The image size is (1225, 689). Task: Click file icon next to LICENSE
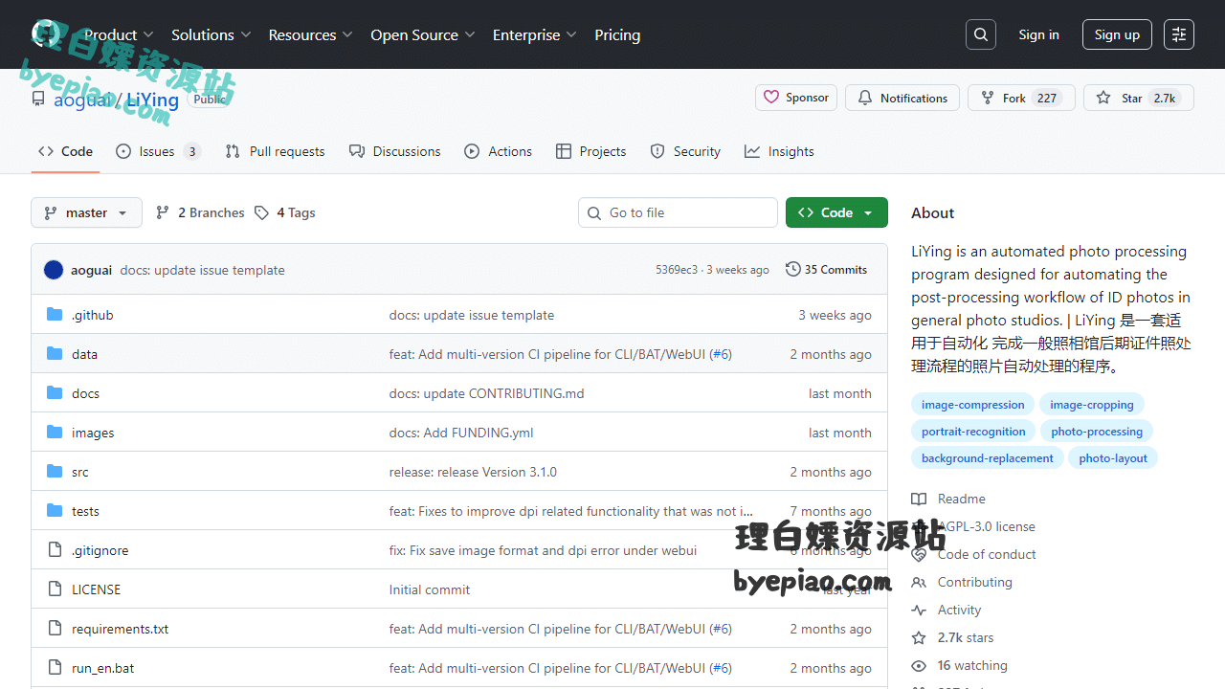55,589
